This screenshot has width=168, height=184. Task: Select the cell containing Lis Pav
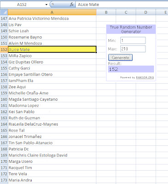52,25
